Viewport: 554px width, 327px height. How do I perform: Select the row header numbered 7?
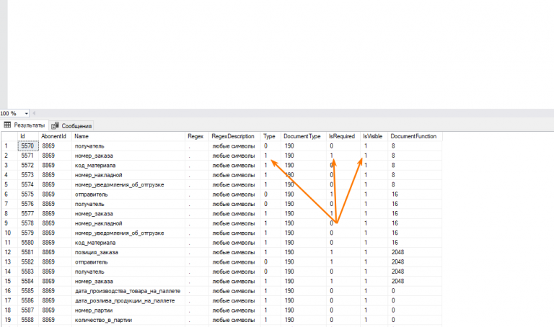point(9,204)
